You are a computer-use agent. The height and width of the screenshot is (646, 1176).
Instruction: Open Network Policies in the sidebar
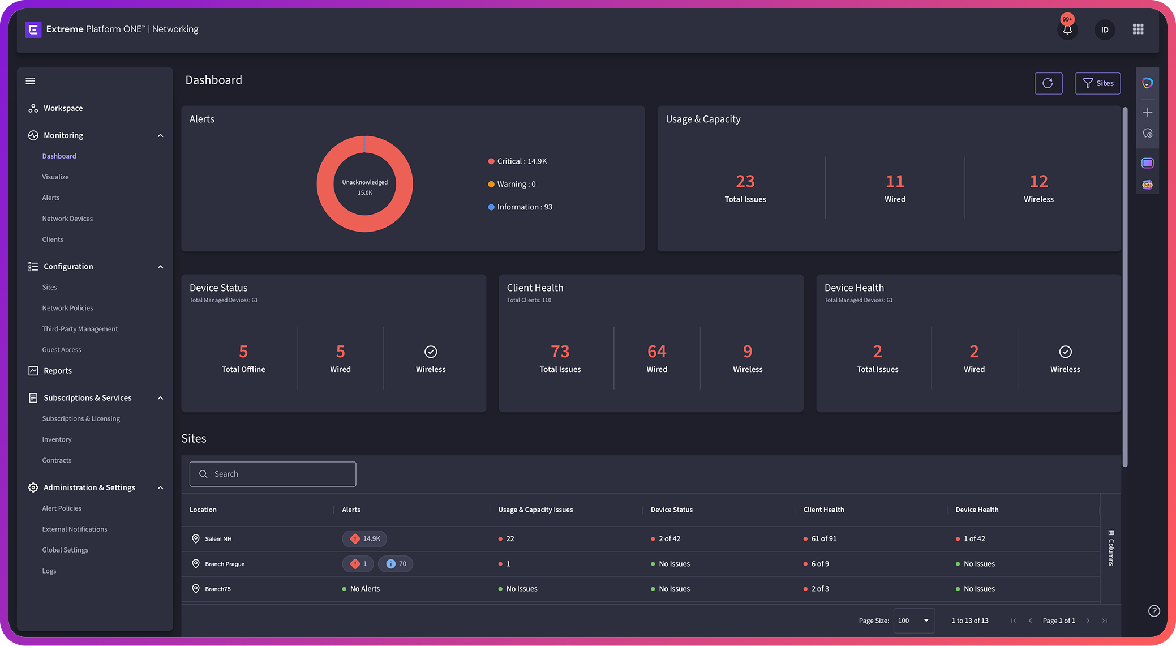[67, 309]
